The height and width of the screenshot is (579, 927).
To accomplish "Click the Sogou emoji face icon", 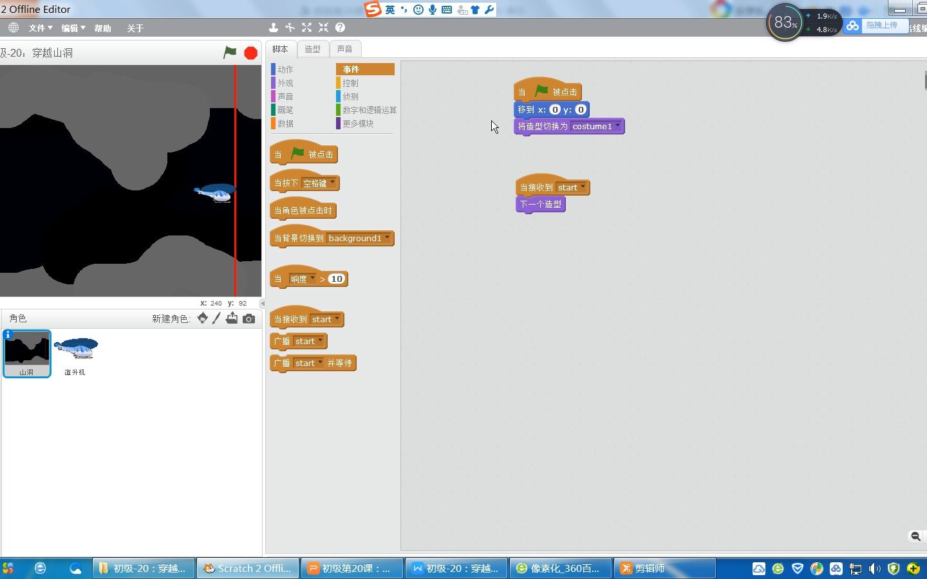I will 418,10.
